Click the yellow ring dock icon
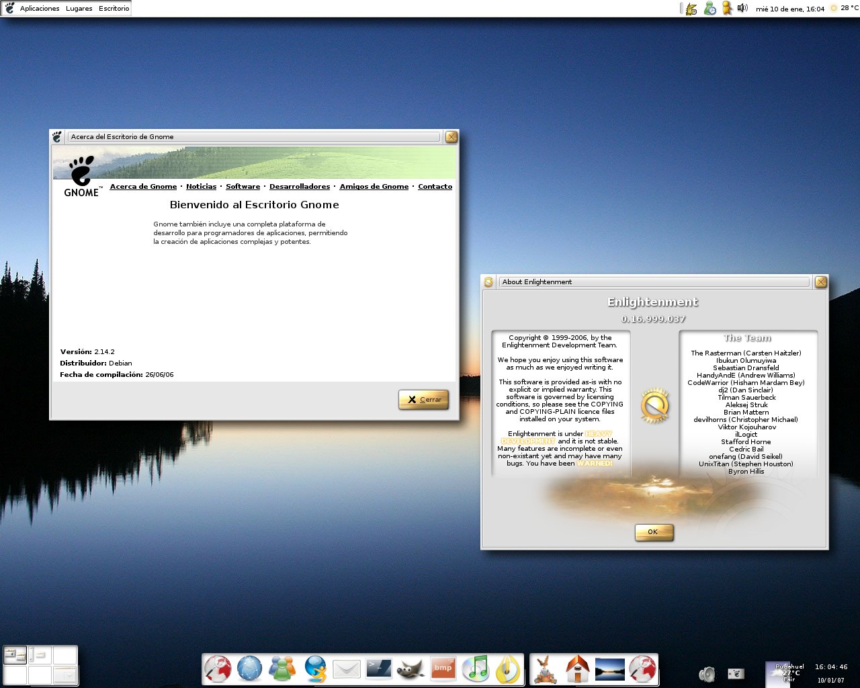Image resolution: width=860 pixels, height=688 pixels. coord(508,669)
